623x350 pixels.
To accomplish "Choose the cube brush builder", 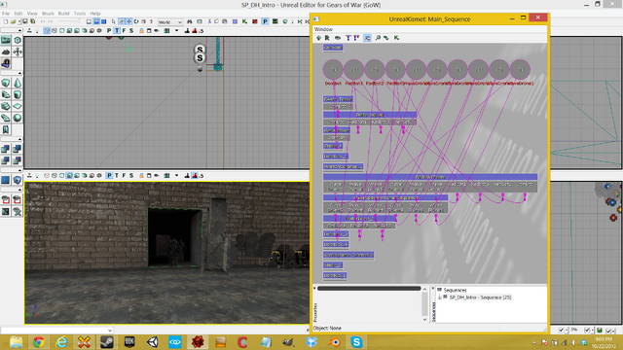I will click(6, 83).
